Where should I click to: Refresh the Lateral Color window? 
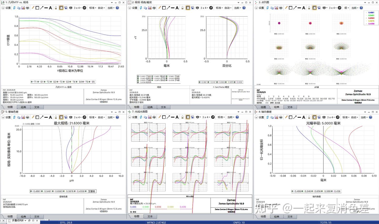click(14, 117)
